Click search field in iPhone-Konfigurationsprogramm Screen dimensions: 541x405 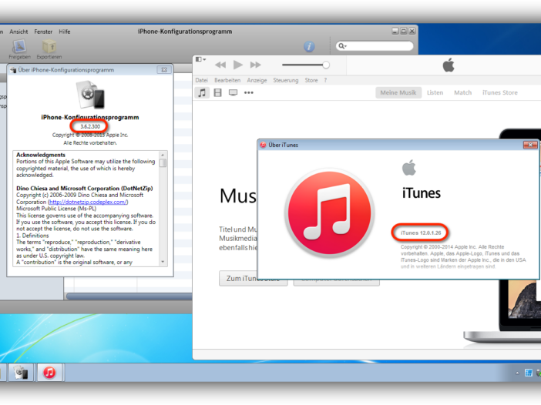[x=375, y=46]
